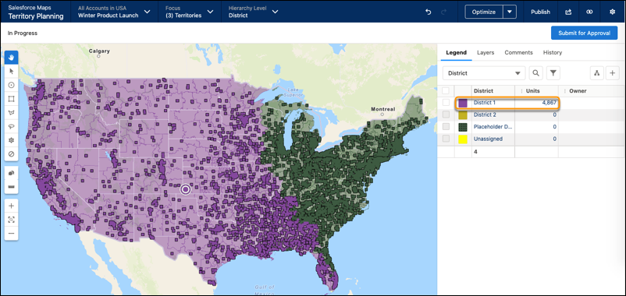This screenshot has width=626, height=296.
Task: Select the pan hand tool
Action: point(11,58)
